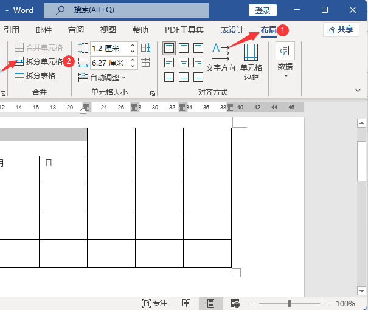Select Align Top Left alignment icon
Screen dimensions: 368x310
[169, 48]
